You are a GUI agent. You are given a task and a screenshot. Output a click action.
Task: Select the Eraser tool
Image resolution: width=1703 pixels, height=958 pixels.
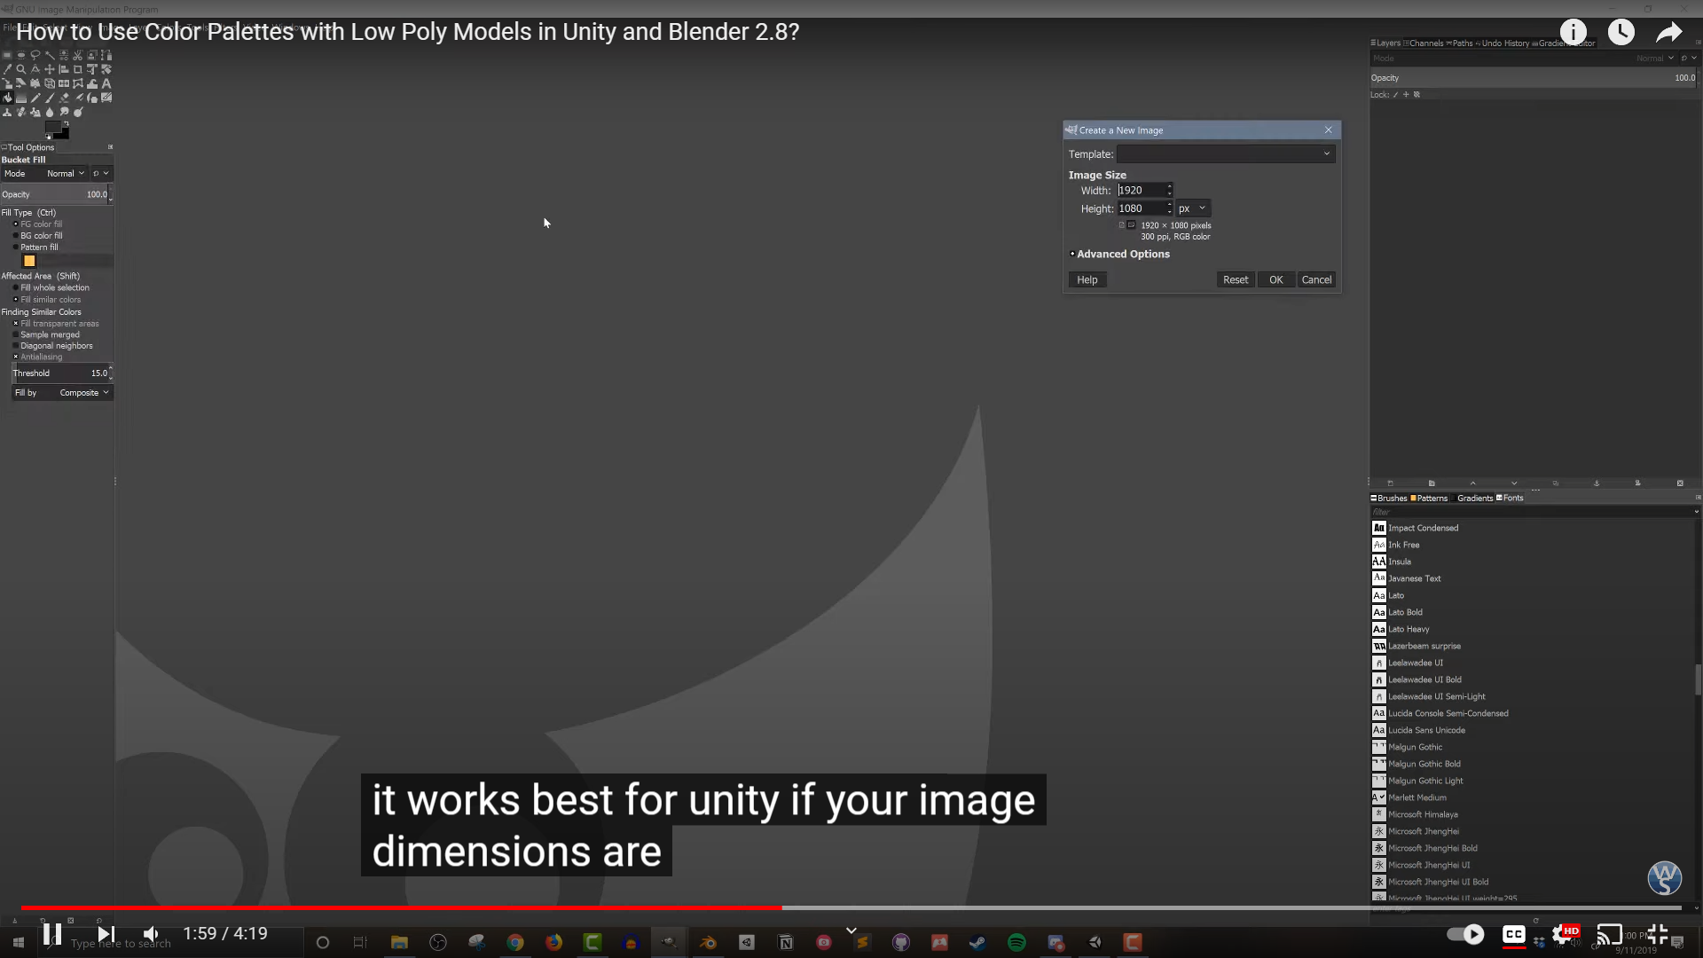coord(64,98)
